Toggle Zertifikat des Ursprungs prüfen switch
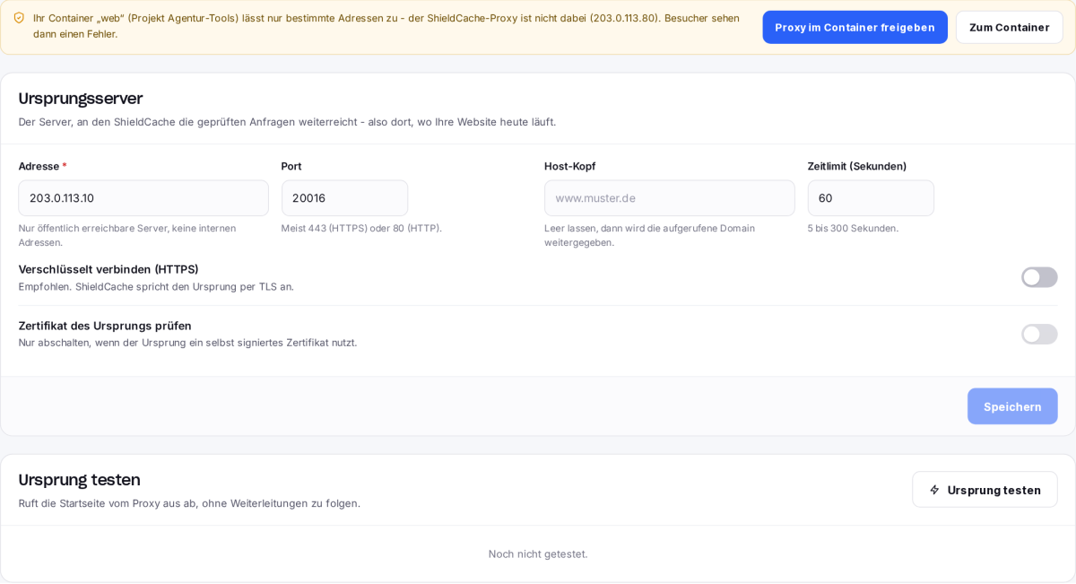The height and width of the screenshot is (584, 1076). tap(1039, 334)
